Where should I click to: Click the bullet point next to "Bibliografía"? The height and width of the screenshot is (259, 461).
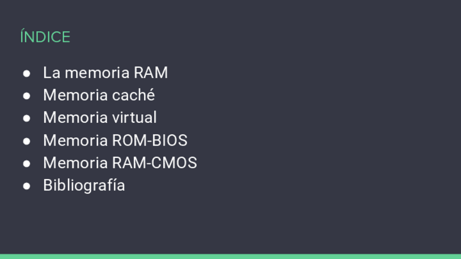27,186
